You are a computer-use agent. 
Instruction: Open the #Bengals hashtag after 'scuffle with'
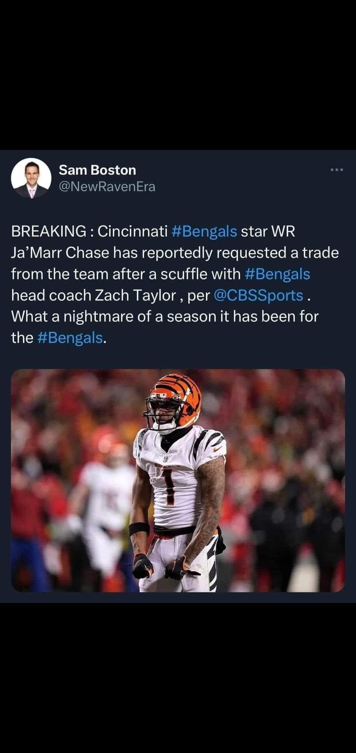(278, 274)
